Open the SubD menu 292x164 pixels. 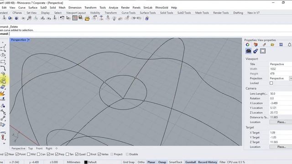pos(43,8)
